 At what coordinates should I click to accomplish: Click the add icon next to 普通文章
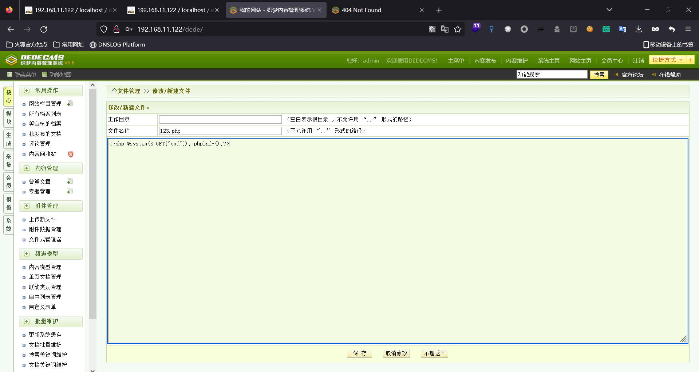[x=70, y=181]
